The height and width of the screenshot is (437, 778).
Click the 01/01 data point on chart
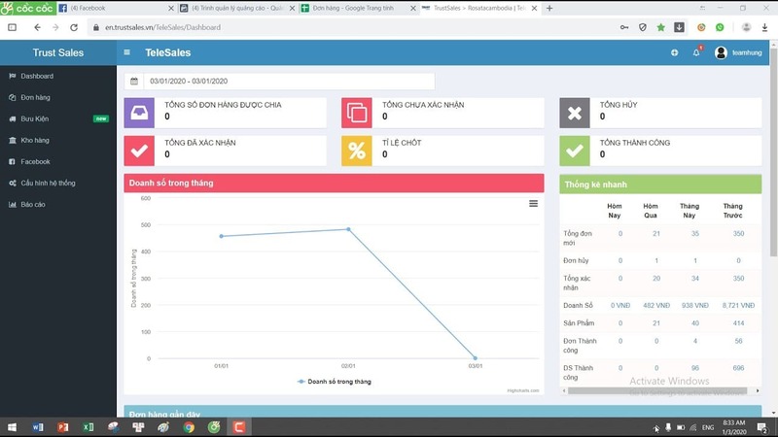point(222,236)
